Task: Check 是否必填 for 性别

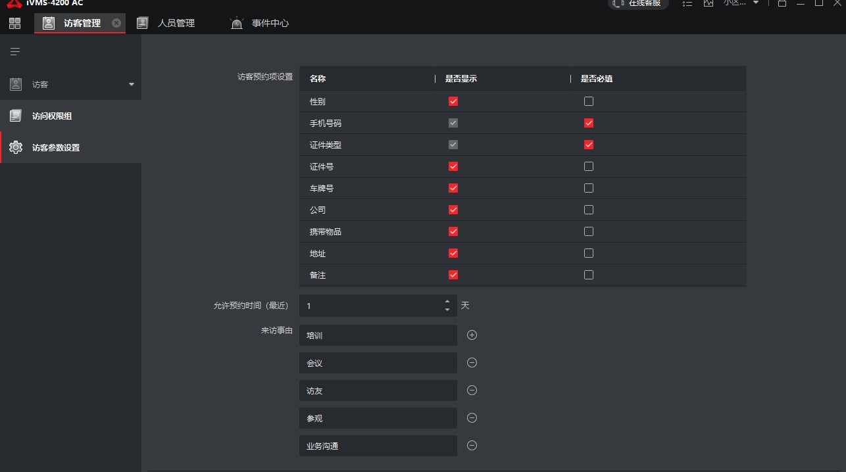Action: 589,101
